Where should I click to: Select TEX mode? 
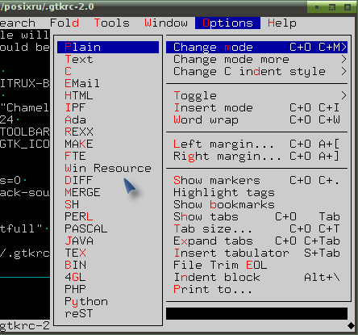(108, 253)
